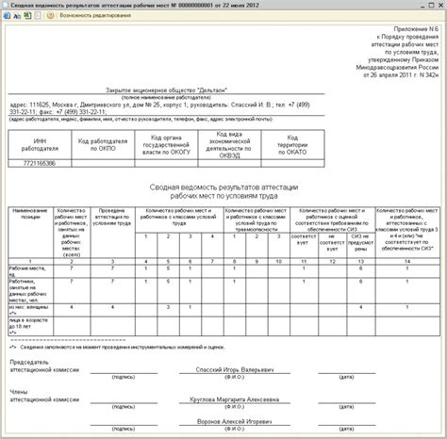Click the address line starting 'адрес: 111625, Москва'
The image size is (447, 439).
click(159, 108)
